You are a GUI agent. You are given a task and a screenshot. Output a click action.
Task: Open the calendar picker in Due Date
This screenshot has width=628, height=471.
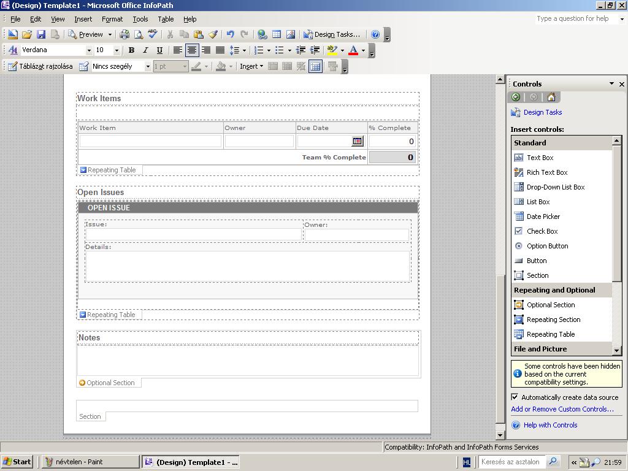(x=357, y=141)
